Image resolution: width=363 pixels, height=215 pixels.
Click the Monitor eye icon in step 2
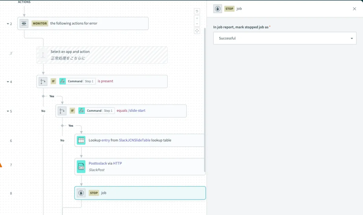pos(24,23)
